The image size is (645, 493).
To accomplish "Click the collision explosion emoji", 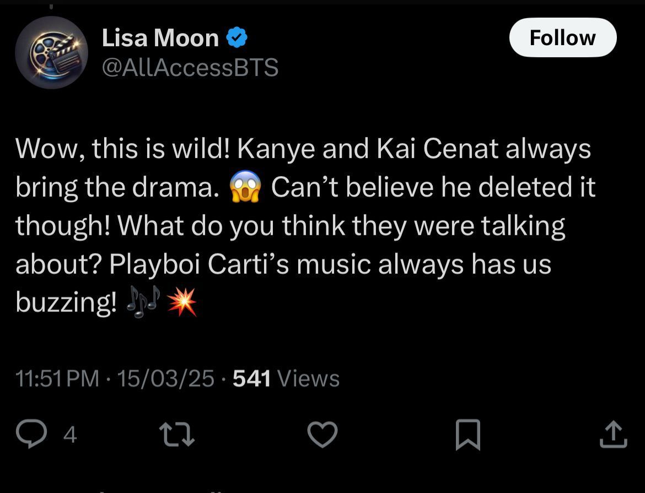I will 181,302.
